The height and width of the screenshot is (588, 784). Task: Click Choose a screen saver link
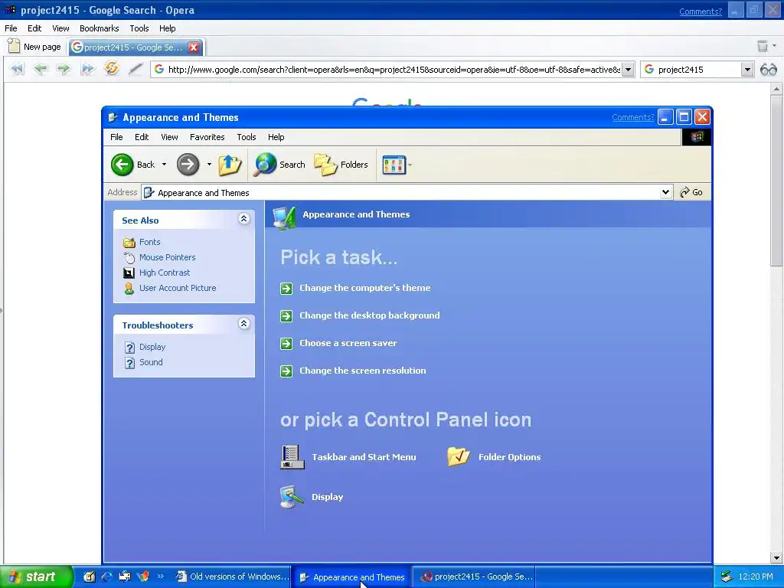pyautogui.click(x=348, y=343)
